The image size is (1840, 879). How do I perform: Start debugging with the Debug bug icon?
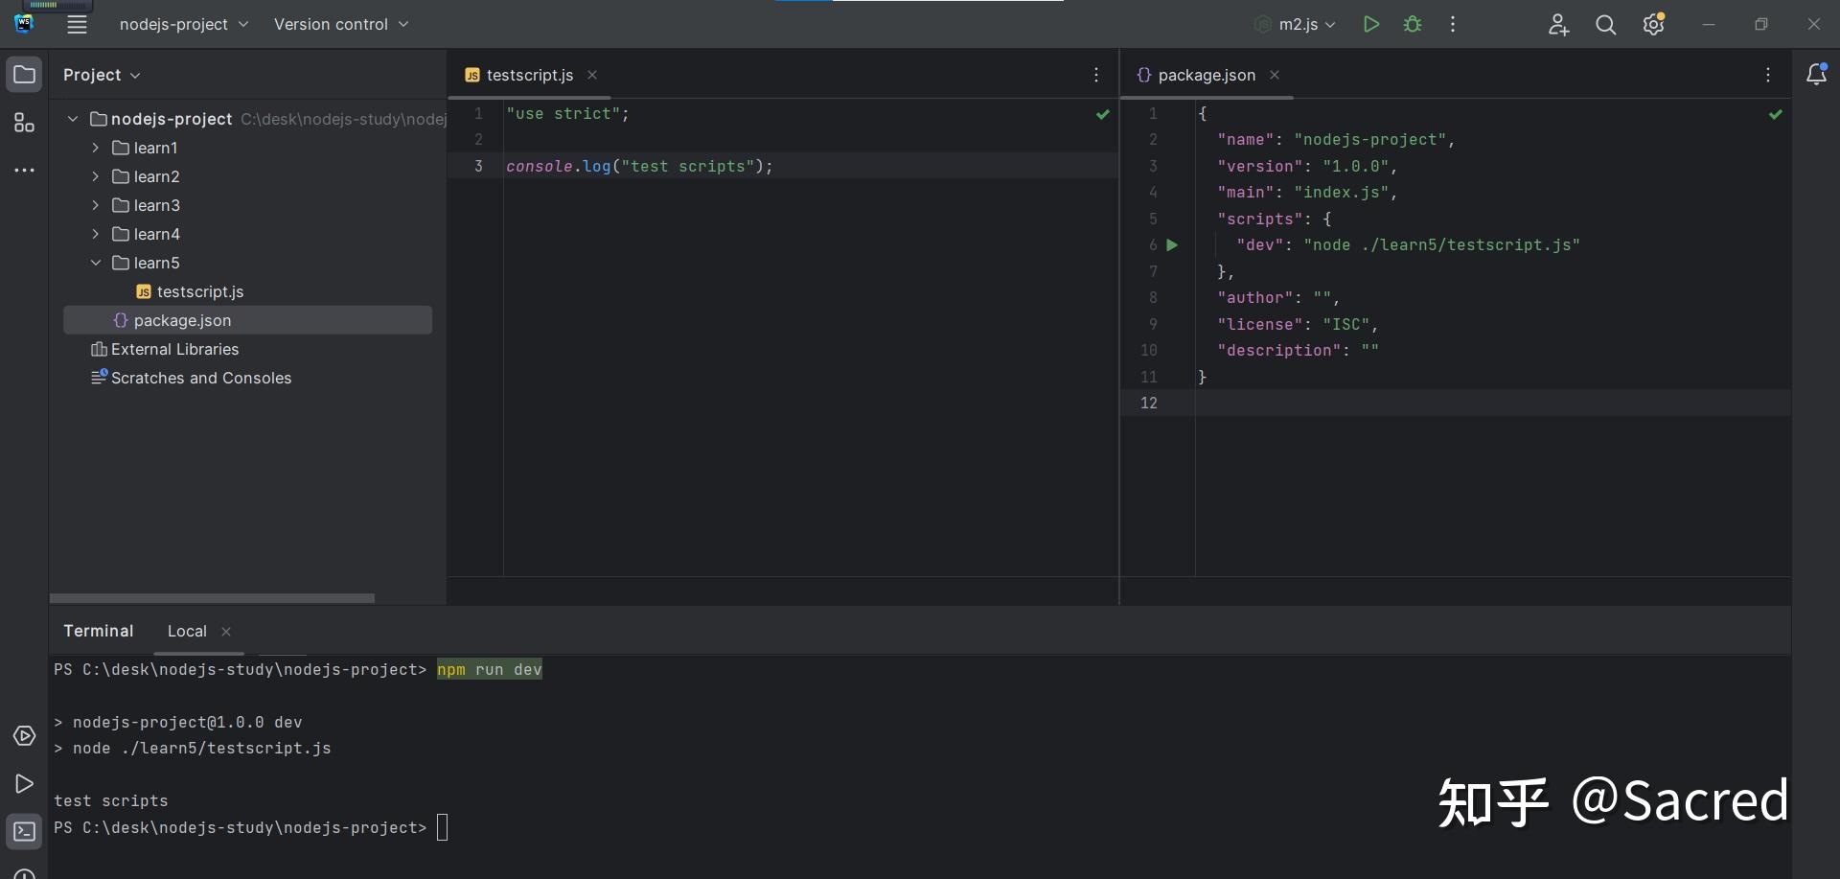point(1413,24)
